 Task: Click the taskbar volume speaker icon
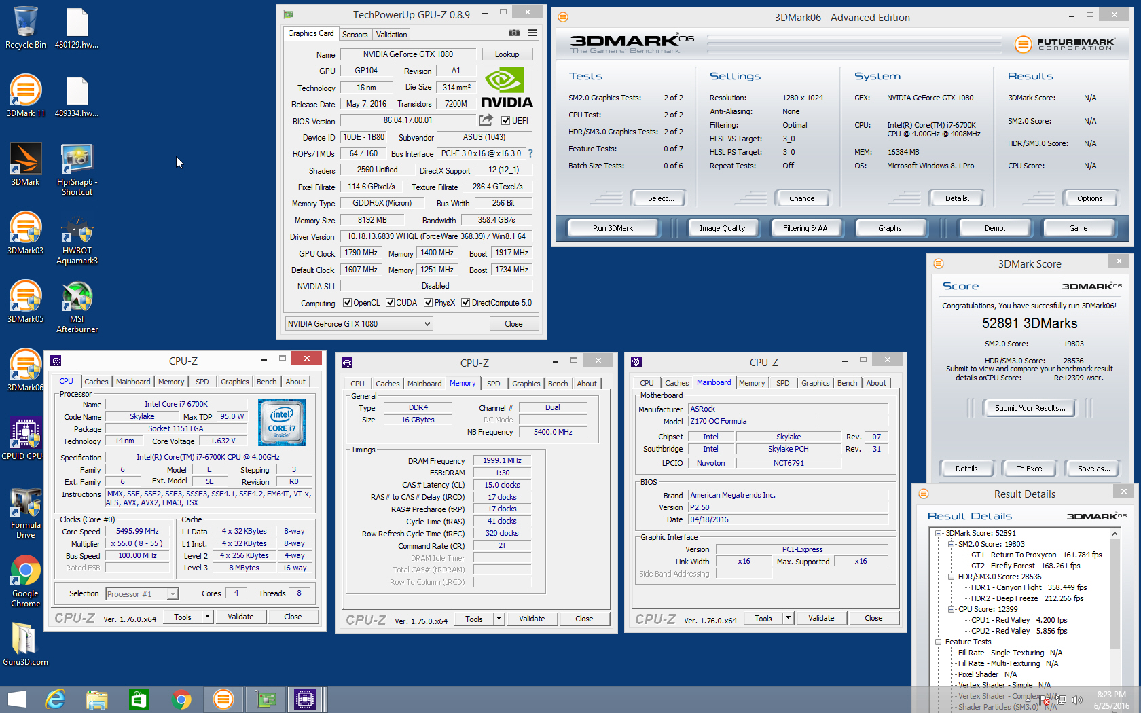[x=1076, y=700]
